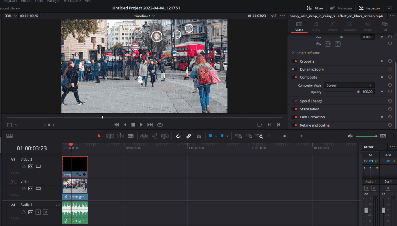Select the heavy rain clip on Video 2
The height and width of the screenshot is (226, 397).
tap(75, 167)
